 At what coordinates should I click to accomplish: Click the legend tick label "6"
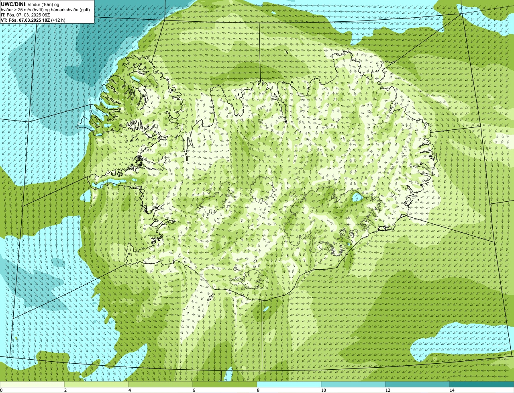click(193, 390)
